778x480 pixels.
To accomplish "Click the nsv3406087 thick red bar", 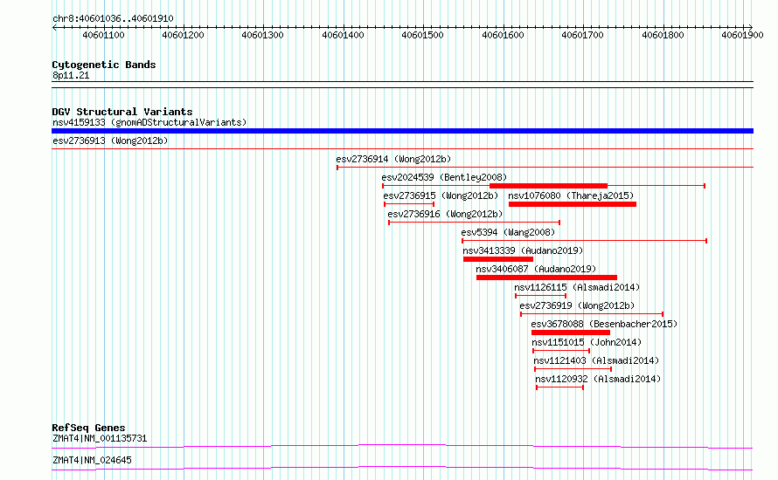I will (x=546, y=278).
